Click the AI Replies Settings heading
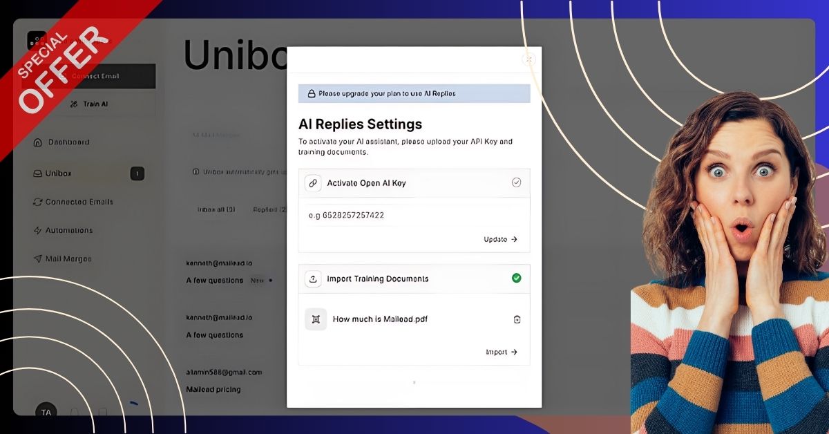The image size is (829, 434). (x=360, y=124)
